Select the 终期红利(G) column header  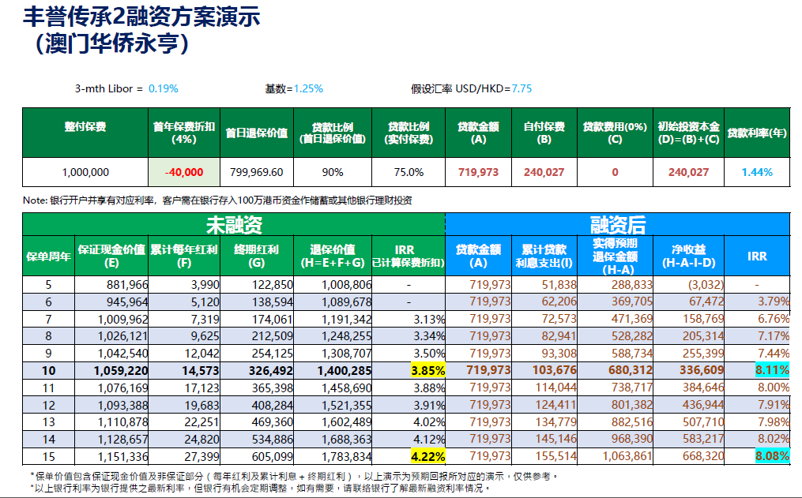[256, 256]
